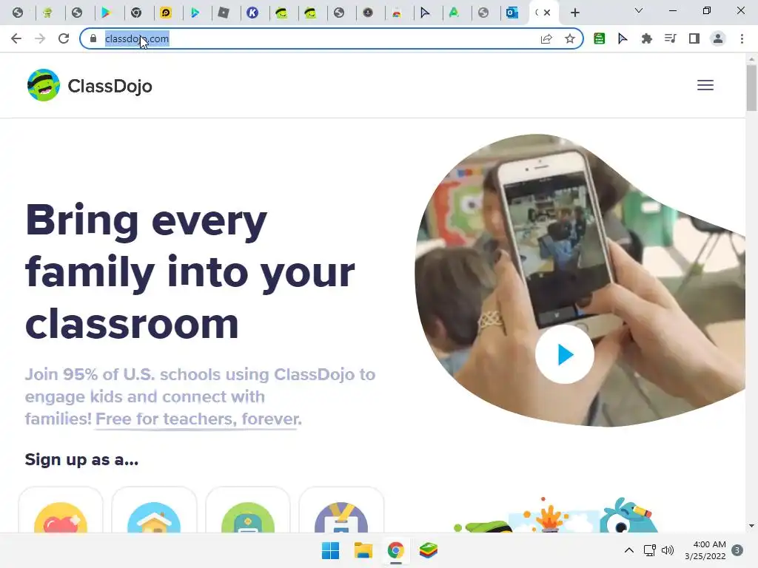Launch BlueStacks from the taskbar
The height and width of the screenshot is (568, 758).
tap(429, 550)
